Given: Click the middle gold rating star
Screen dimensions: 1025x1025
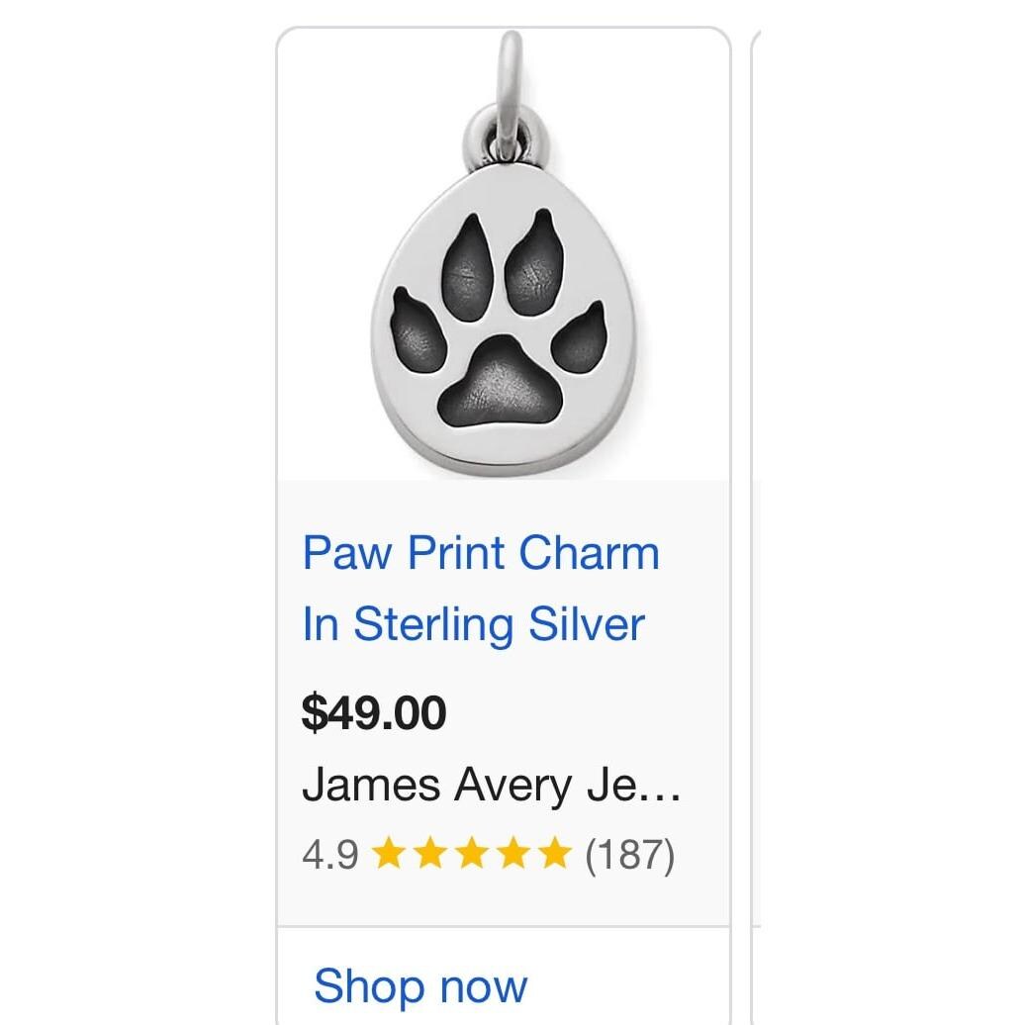Looking at the screenshot, I should pos(471,853).
